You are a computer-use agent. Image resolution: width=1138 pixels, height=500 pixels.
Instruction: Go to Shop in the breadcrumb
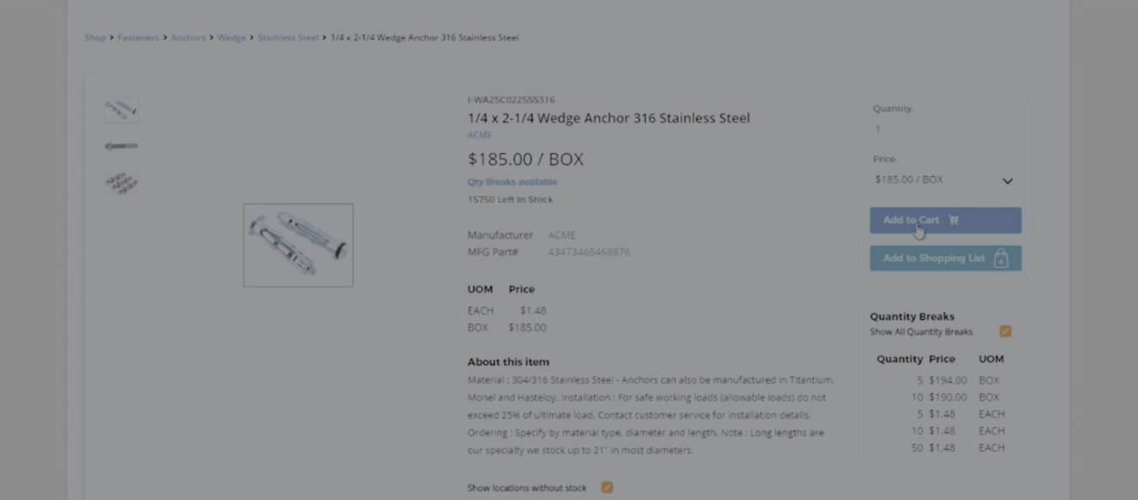pyautogui.click(x=95, y=38)
